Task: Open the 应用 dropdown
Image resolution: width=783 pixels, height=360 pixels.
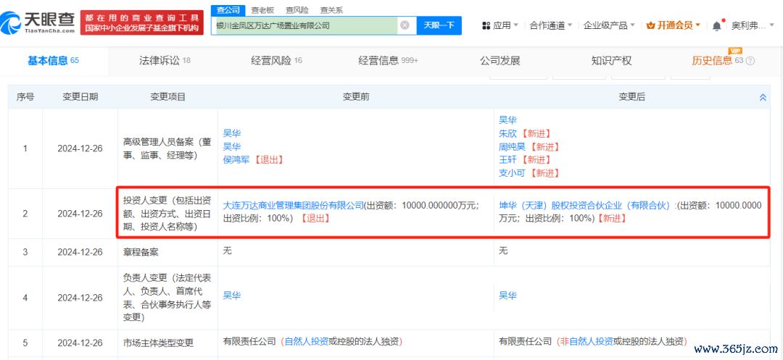Action: [x=501, y=25]
